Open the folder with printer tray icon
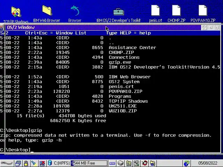 pyautogui.click(x=153, y=163)
